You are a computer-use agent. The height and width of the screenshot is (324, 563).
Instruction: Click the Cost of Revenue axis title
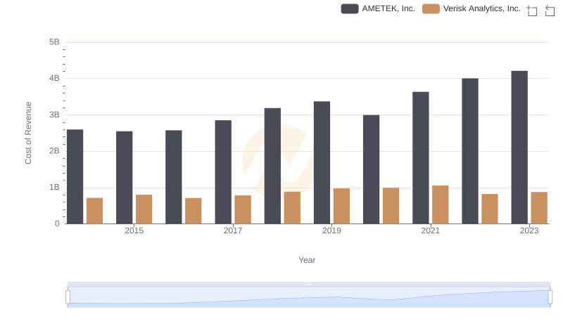pyautogui.click(x=28, y=133)
